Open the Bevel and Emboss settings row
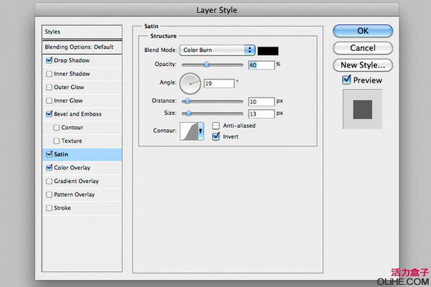This screenshot has width=431, height=287. (82, 114)
